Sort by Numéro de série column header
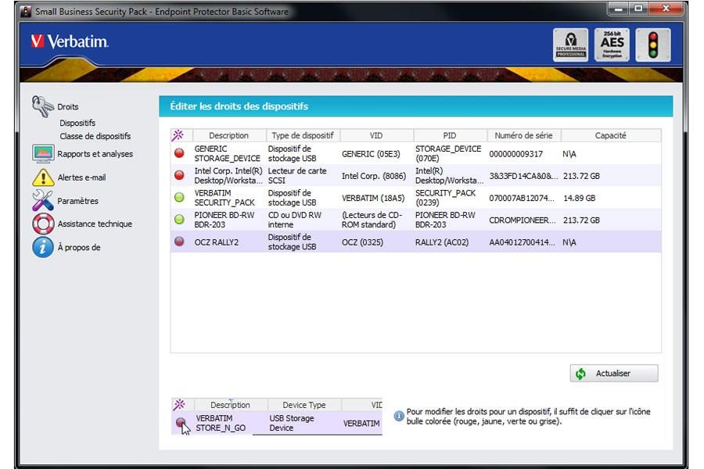The image size is (704, 469). tap(524, 135)
